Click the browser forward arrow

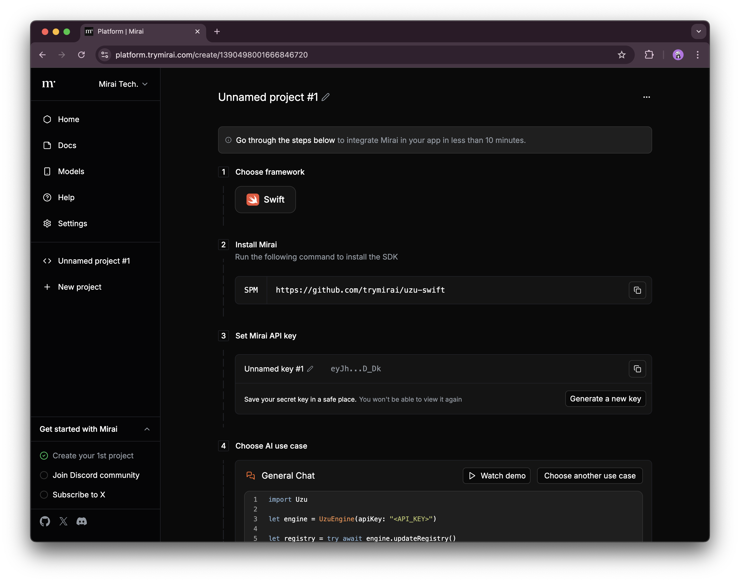coord(62,55)
